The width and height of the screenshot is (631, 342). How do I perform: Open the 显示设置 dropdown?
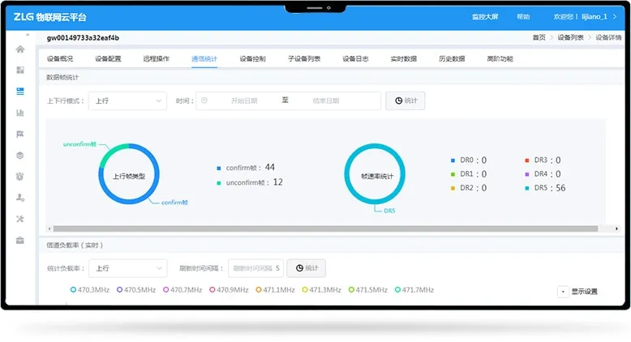[578, 292]
